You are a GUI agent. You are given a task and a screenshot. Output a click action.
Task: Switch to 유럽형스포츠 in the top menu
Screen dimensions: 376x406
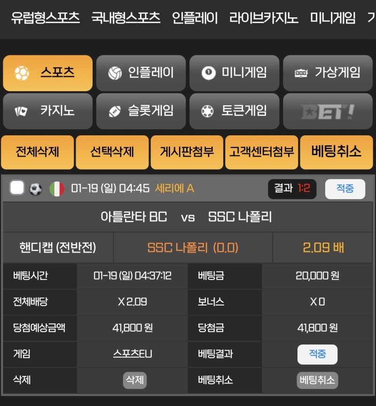(45, 18)
